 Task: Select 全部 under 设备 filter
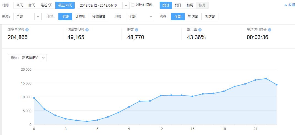click(65, 17)
